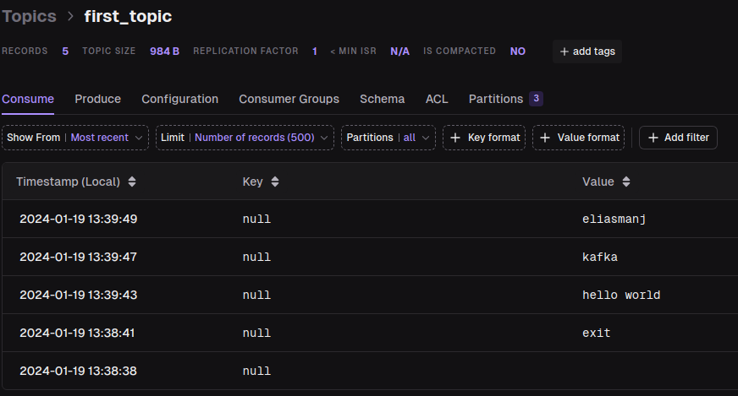738x396 pixels.
Task: Click the Min ISR value N/A
Action: pos(399,52)
